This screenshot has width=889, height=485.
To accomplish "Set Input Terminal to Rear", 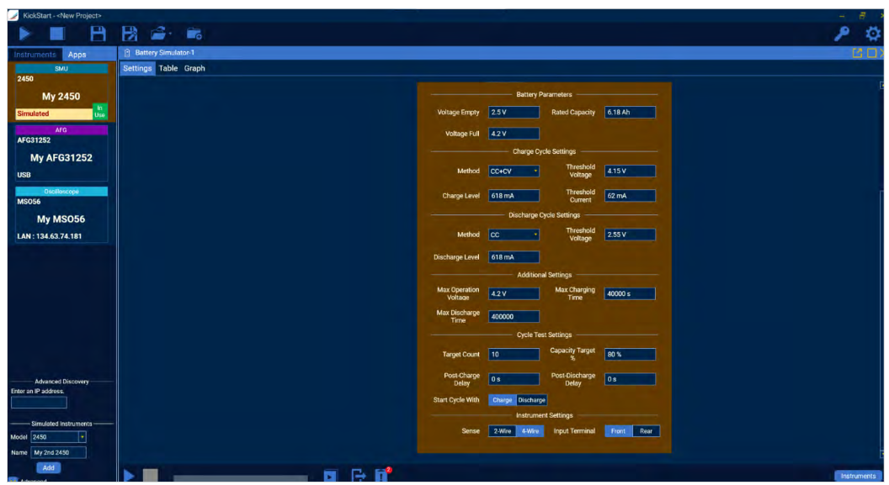I will [646, 431].
